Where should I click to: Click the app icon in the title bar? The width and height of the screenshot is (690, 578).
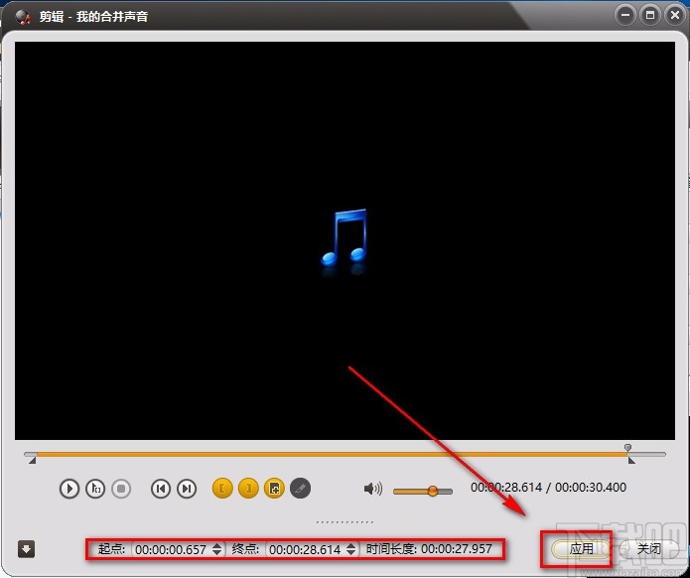tap(23, 17)
